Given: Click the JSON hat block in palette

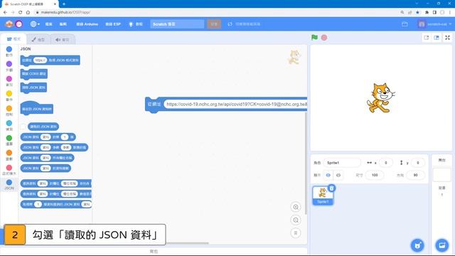Looking at the screenshot, I should coord(36,108).
